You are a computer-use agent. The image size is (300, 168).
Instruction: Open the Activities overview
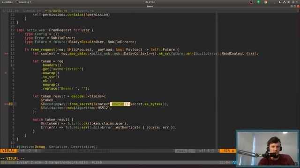7,2
